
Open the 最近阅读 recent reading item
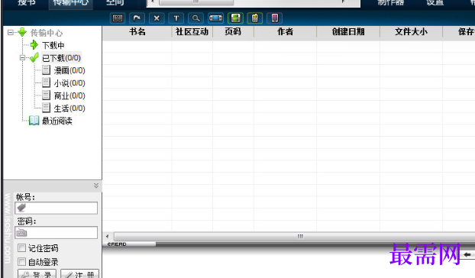(57, 121)
